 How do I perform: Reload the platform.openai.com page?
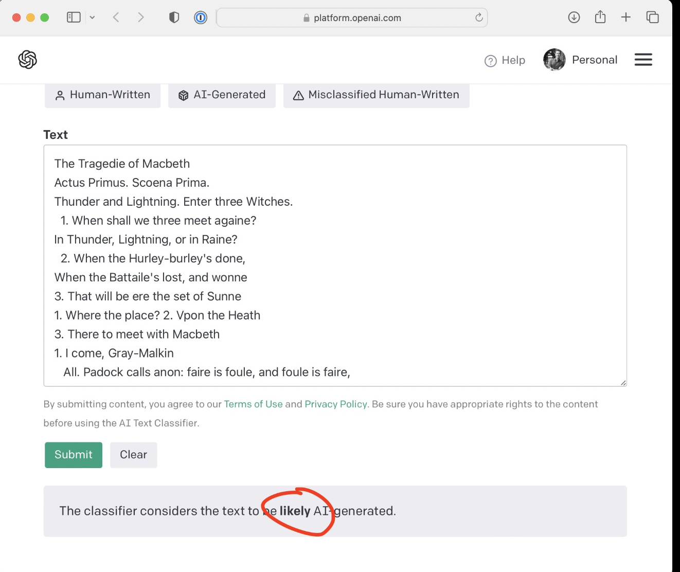[478, 17]
